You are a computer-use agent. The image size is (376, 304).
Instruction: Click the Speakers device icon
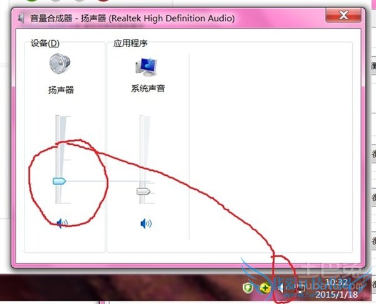60,63
